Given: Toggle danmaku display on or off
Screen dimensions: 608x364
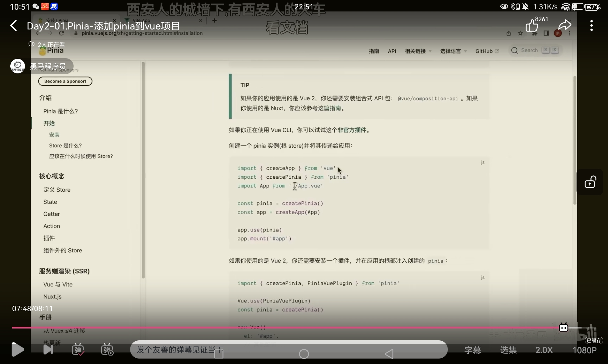Looking at the screenshot, I should coord(78,350).
